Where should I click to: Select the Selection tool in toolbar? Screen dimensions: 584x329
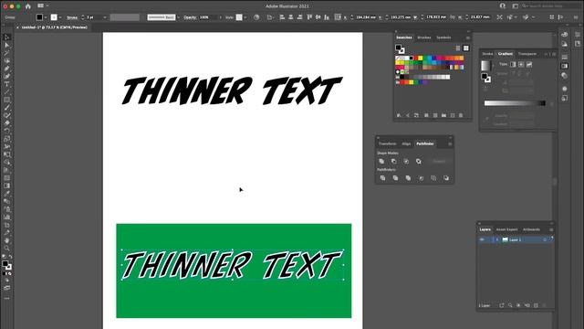coord(6,37)
